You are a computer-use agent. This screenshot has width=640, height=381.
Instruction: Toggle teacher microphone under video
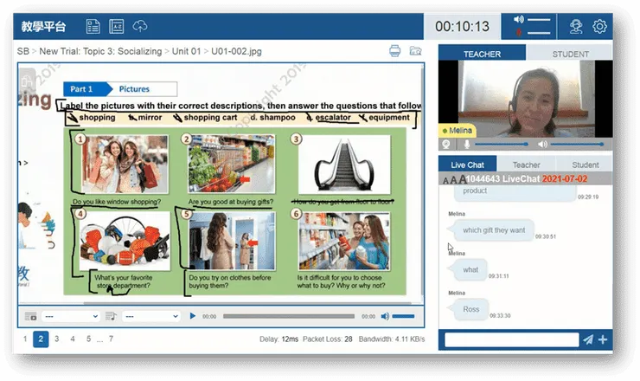[x=467, y=145]
